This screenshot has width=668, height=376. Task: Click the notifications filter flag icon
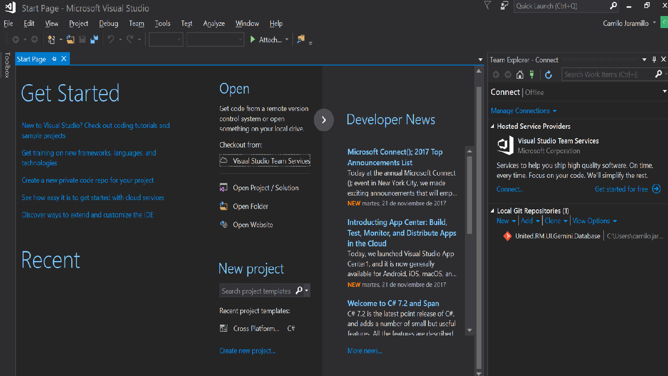(x=488, y=6)
